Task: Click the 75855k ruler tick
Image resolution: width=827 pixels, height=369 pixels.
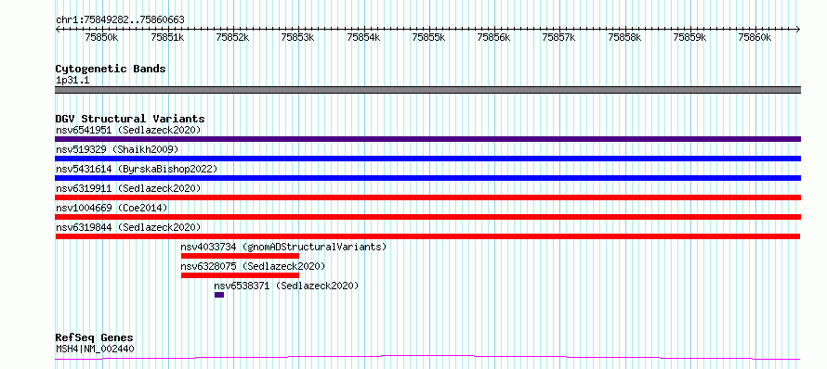Action: tap(429, 37)
